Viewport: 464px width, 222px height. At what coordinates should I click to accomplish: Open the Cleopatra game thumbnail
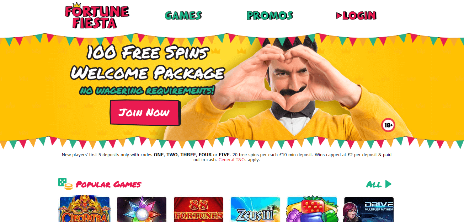85,210
